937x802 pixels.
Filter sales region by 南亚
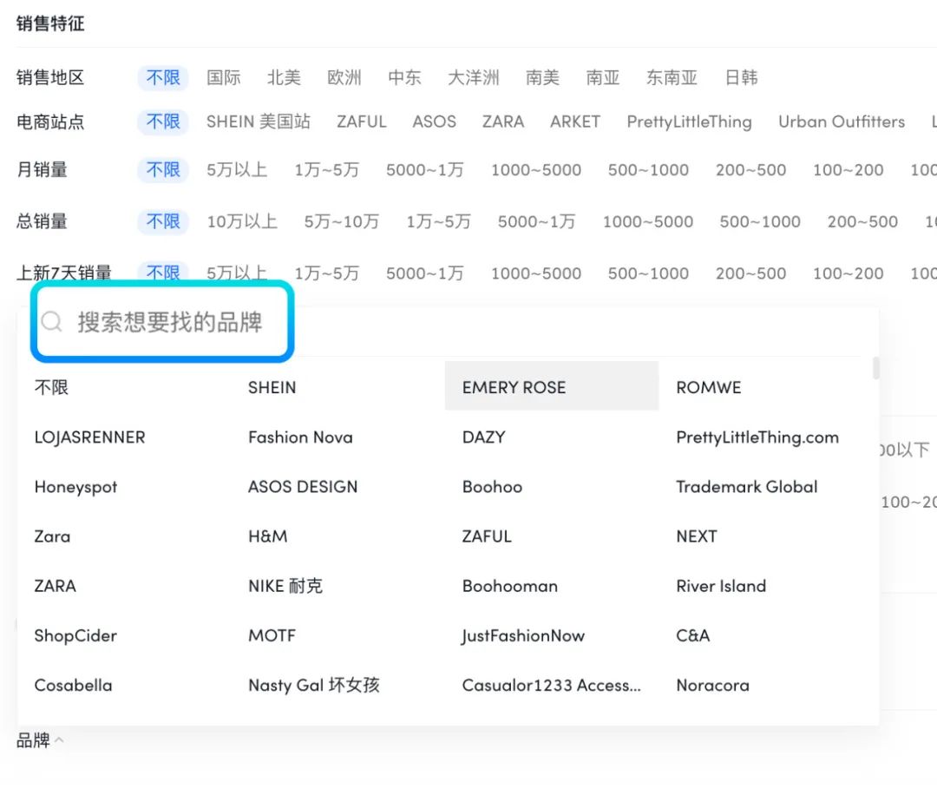(603, 78)
